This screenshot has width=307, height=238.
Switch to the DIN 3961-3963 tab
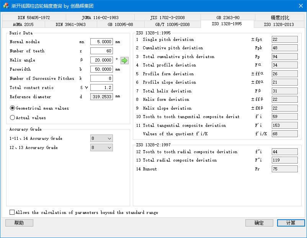click(71, 24)
